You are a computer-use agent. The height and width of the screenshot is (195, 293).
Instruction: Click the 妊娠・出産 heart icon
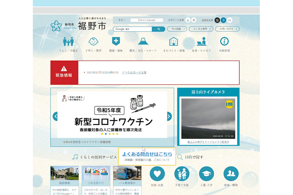pyautogui.click(x=157, y=174)
